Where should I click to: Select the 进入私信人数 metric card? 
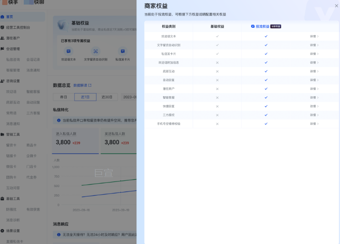coord(75,141)
